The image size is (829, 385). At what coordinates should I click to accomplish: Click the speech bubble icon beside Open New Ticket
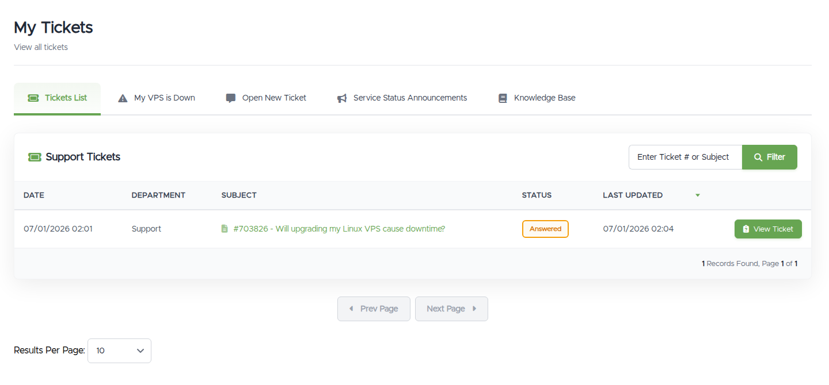click(231, 98)
